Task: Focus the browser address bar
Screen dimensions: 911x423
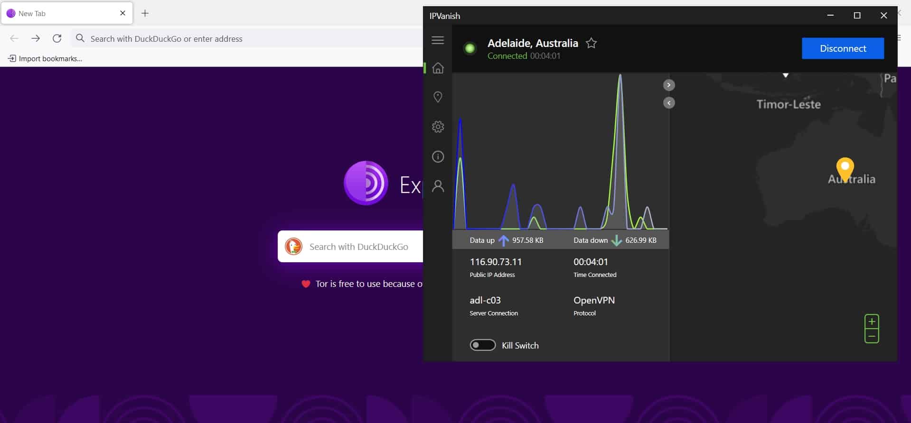Action: pyautogui.click(x=247, y=38)
